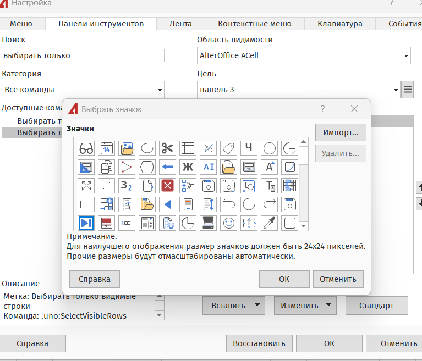
Task: Choose the eyedropper pipette icon
Action: tap(269, 223)
